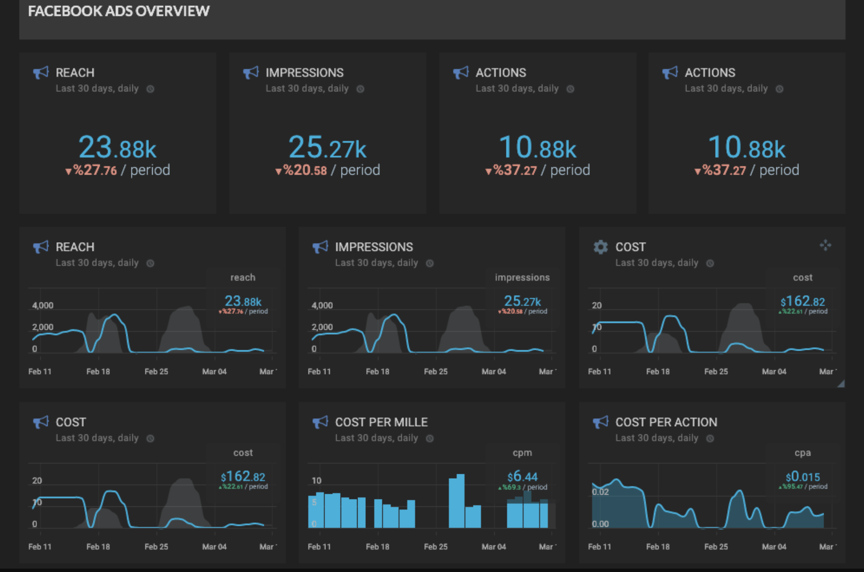Click the clock icon on the COST PER MILLE widget
The width and height of the screenshot is (864, 572).
430,438
